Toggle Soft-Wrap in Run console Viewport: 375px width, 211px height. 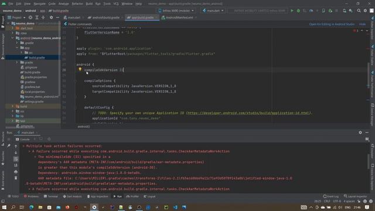point(16,159)
